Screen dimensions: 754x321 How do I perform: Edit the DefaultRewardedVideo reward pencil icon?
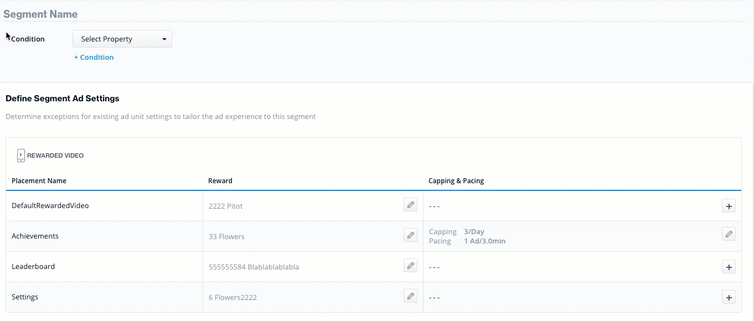(410, 205)
